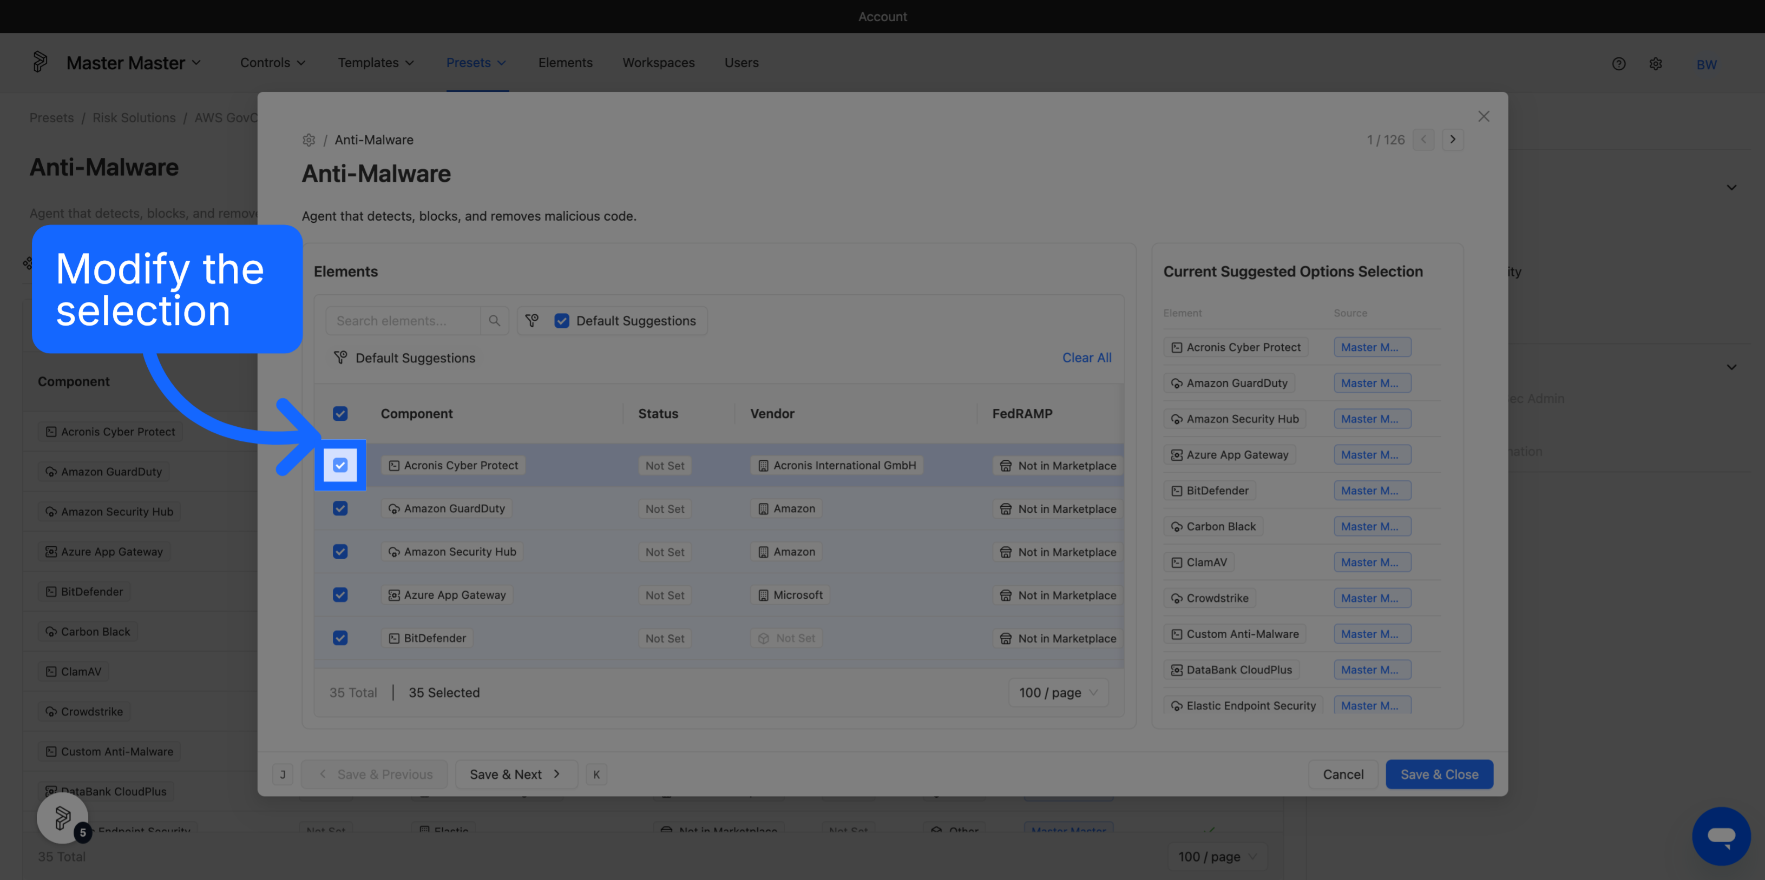
Task: Open the Master Master workspace dropdown
Action: (134, 62)
